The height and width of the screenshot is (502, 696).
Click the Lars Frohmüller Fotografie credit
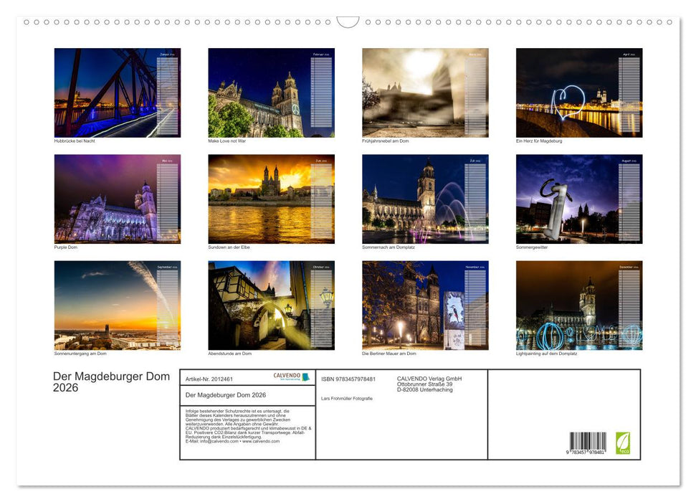[348, 399]
